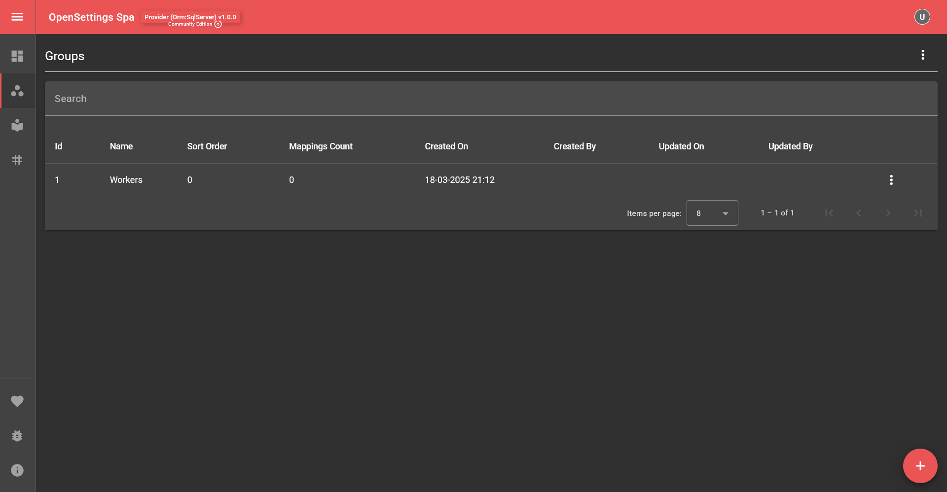Open the heart sponsor icon in sidebar
This screenshot has height=492, width=947.
click(18, 401)
